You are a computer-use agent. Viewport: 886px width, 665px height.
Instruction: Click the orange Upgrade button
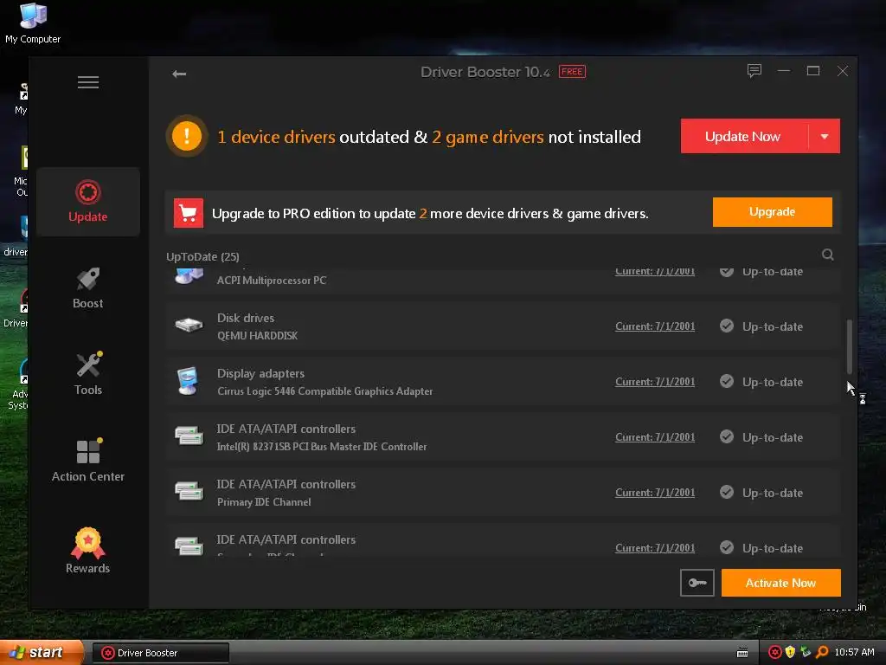point(772,212)
